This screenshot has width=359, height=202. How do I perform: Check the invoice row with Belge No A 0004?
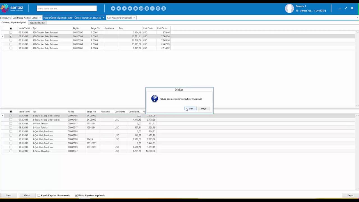[x=11, y=44]
